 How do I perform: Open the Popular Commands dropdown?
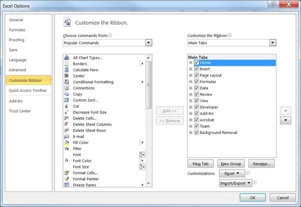click(148, 42)
